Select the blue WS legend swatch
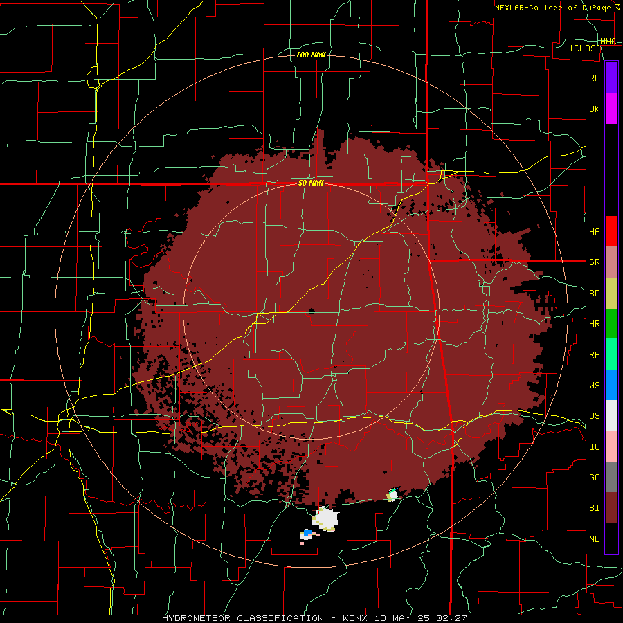 tap(611, 385)
